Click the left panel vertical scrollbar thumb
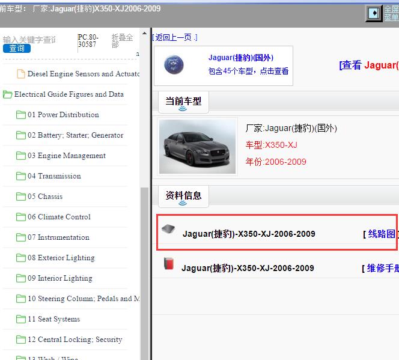399x360 pixels. pos(144,273)
